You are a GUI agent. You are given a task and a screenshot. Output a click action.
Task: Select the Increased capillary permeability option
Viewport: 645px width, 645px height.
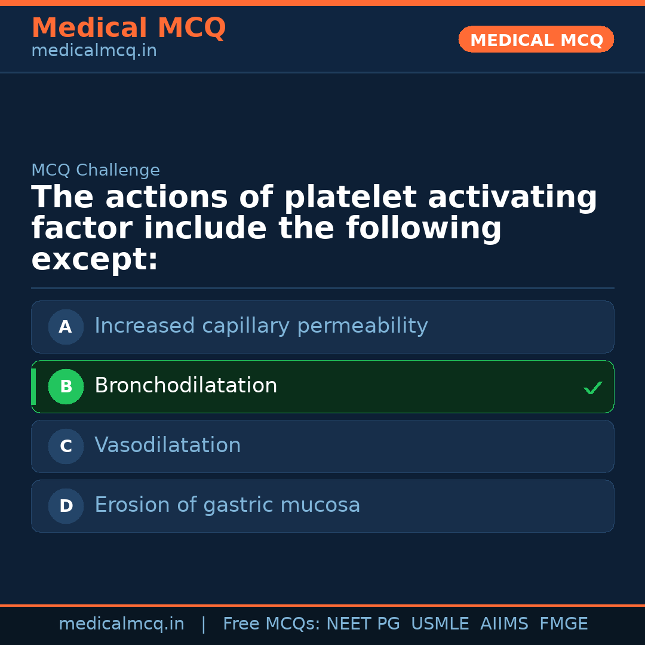[322, 327]
